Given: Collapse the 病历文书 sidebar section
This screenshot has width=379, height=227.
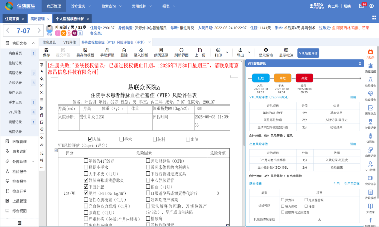Looking at the screenshot, I should [x=33, y=43].
